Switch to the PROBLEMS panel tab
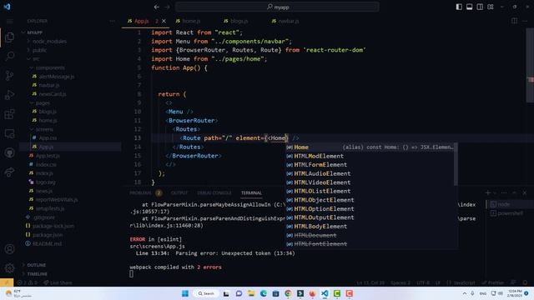This screenshot has width=534, height=300. [x=140, y=192]
